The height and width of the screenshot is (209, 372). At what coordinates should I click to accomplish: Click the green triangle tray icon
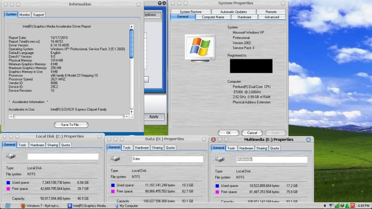point(347,206)
